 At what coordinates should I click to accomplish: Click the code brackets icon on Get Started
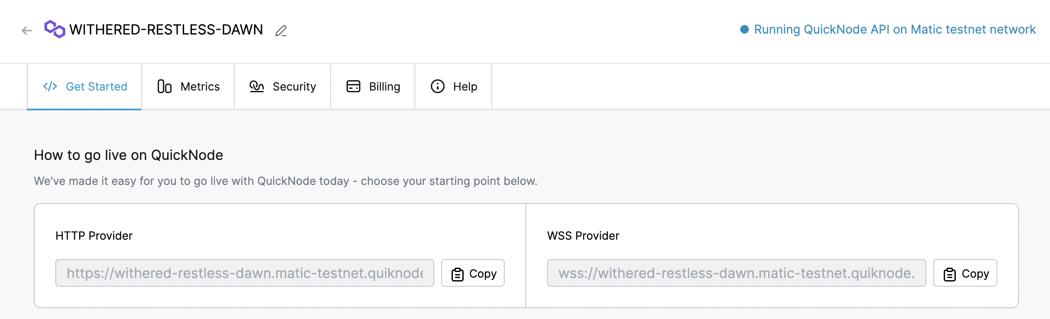pos(50,86)
